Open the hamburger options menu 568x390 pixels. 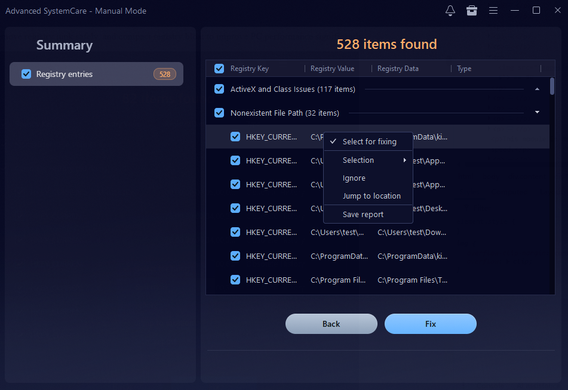(x=493, y=11)
